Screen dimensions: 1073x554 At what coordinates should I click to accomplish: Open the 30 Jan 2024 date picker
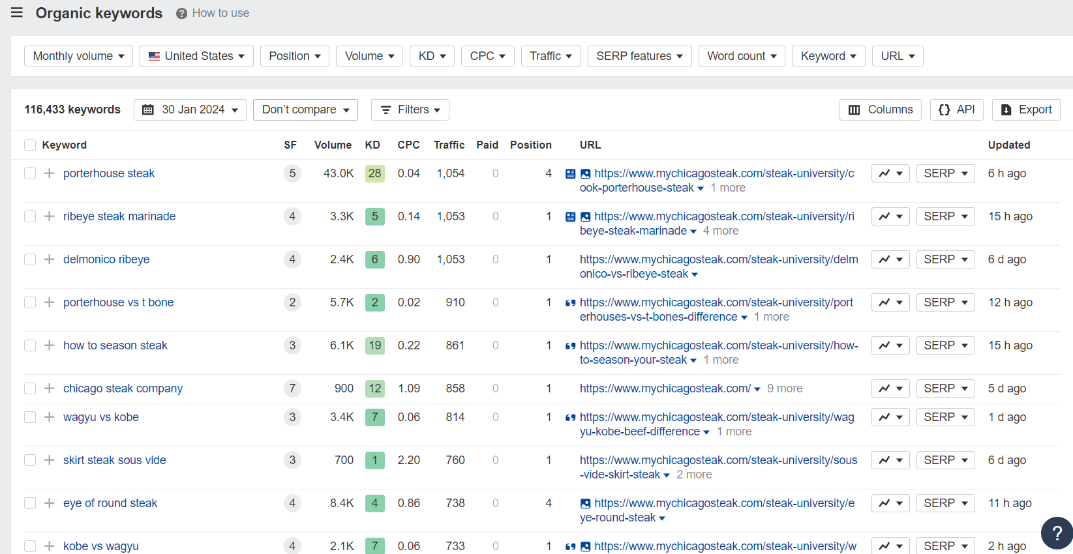pos(190,109)
